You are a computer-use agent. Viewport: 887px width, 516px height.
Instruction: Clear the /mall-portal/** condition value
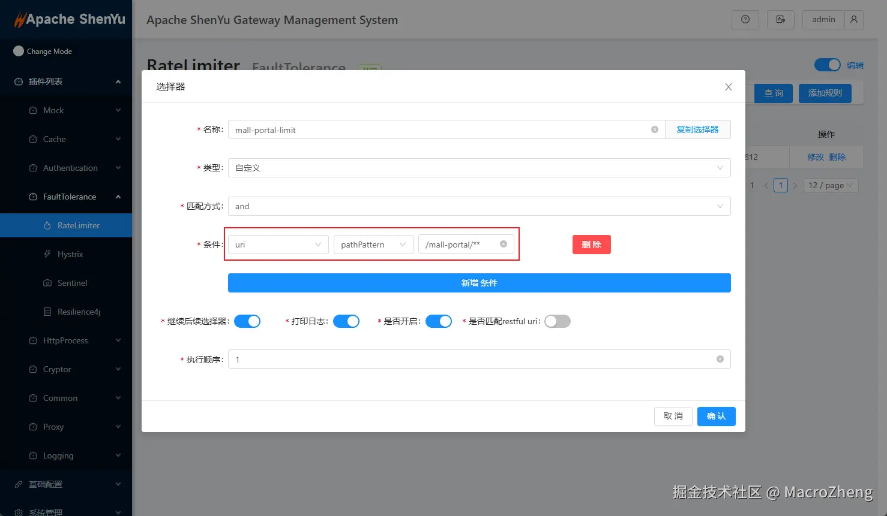pos(504,244)
